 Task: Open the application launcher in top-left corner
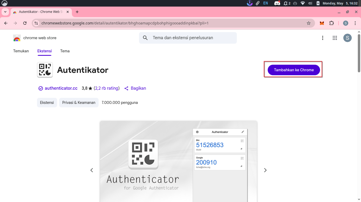[x=4, y=3]
